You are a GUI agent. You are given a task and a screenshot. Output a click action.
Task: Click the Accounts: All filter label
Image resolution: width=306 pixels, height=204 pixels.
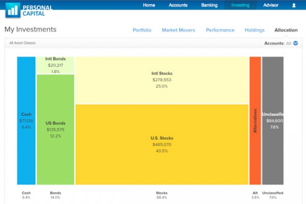click(277, 43)
